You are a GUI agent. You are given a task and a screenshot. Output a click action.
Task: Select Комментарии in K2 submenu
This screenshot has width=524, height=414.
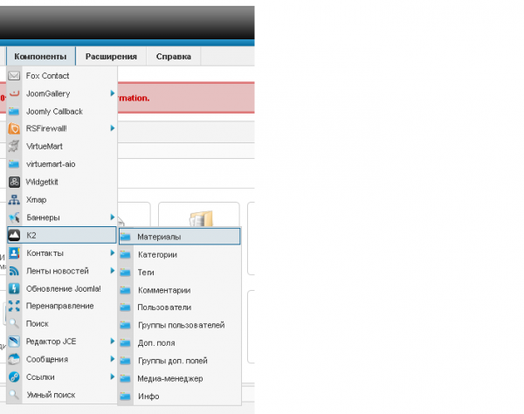(x=179, y=290)
